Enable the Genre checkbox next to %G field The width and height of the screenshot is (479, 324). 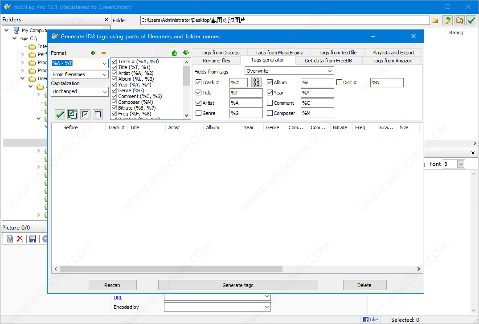coord(199,113)
